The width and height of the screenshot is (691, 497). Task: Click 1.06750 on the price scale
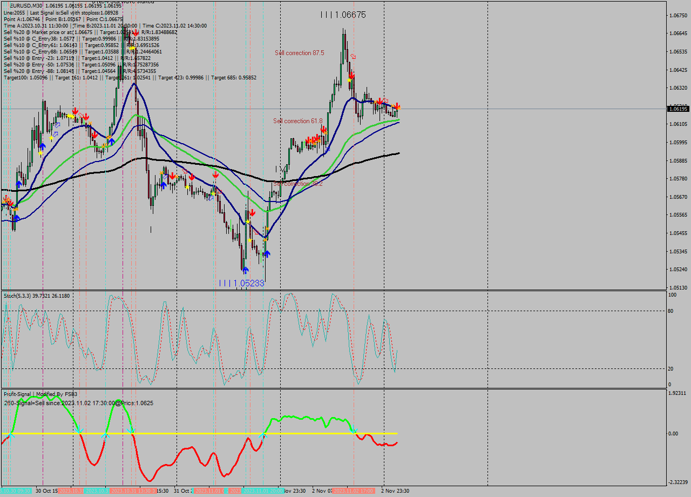click(x=678, y=15)
